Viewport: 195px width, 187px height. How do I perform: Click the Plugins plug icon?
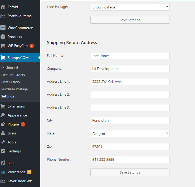pos(3,124)
